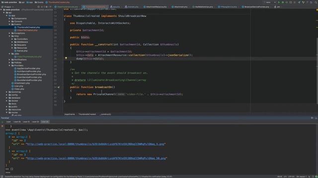Click the terminal panel scrollbar

pos(317,149)
